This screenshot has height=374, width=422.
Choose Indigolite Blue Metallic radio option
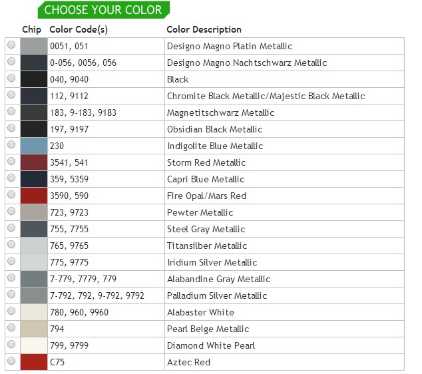(11, 144)
